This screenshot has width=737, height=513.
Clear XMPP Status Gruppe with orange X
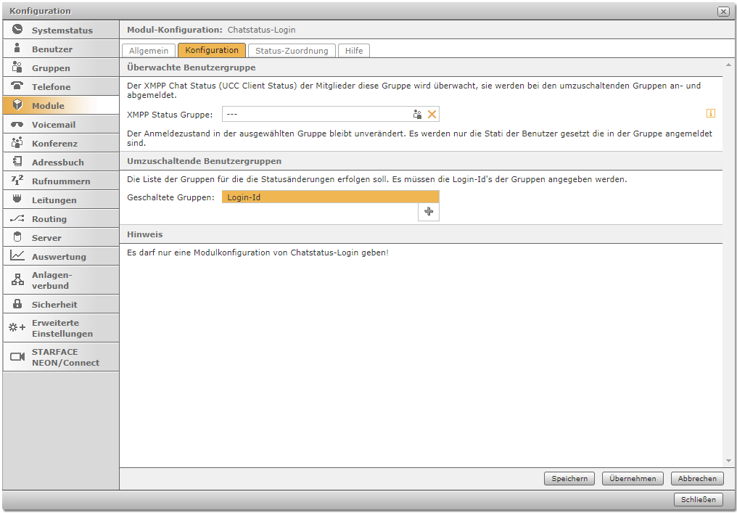pos(432,115)
